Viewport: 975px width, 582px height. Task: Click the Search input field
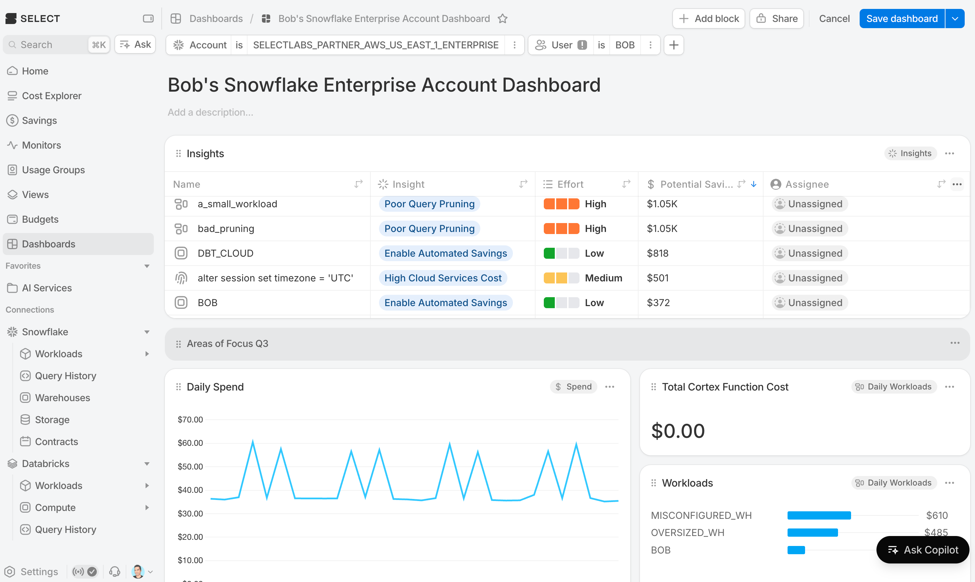56,44
